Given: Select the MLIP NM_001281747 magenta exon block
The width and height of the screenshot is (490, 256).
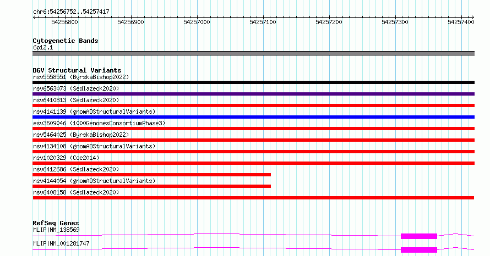Looking at the screenshot, I should 419,250.
